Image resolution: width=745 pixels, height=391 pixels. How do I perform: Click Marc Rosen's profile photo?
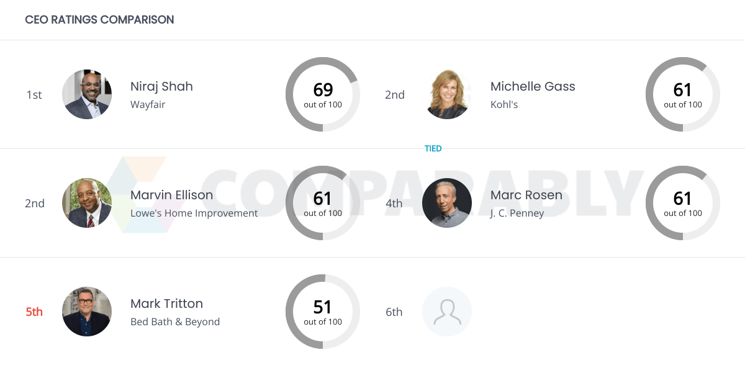click(x=447, y=203)
